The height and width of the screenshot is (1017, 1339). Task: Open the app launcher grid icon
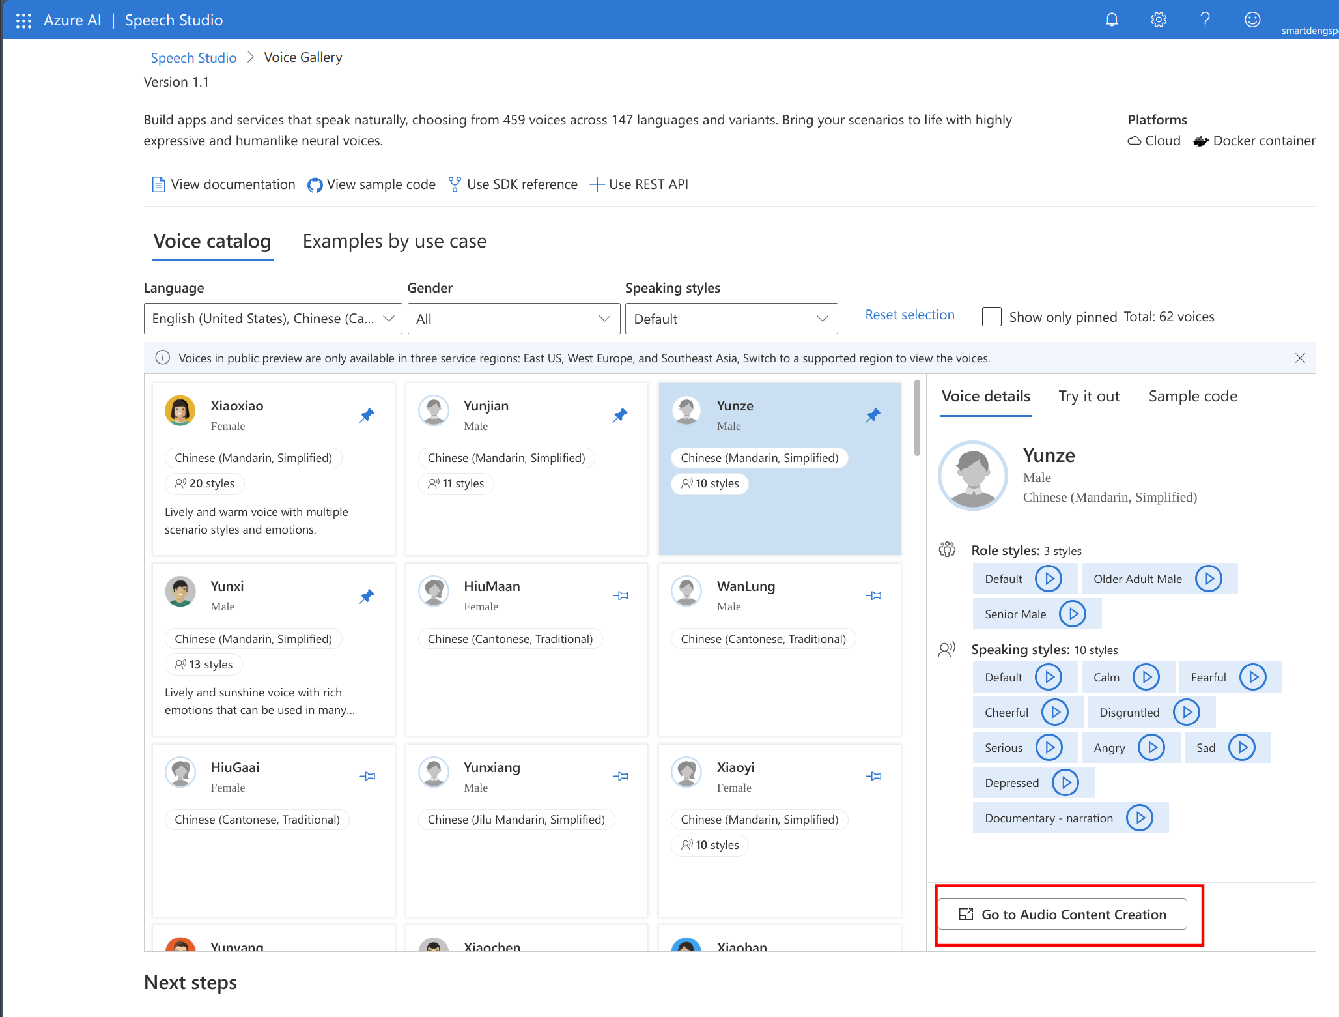23,20
